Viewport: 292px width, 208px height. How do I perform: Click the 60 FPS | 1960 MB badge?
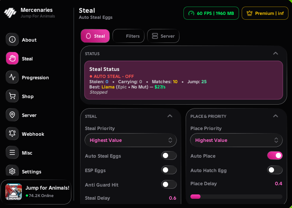(211, 13)
